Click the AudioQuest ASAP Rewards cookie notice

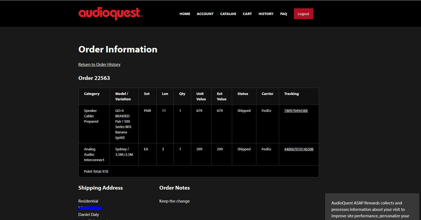(x=372, y=207)
